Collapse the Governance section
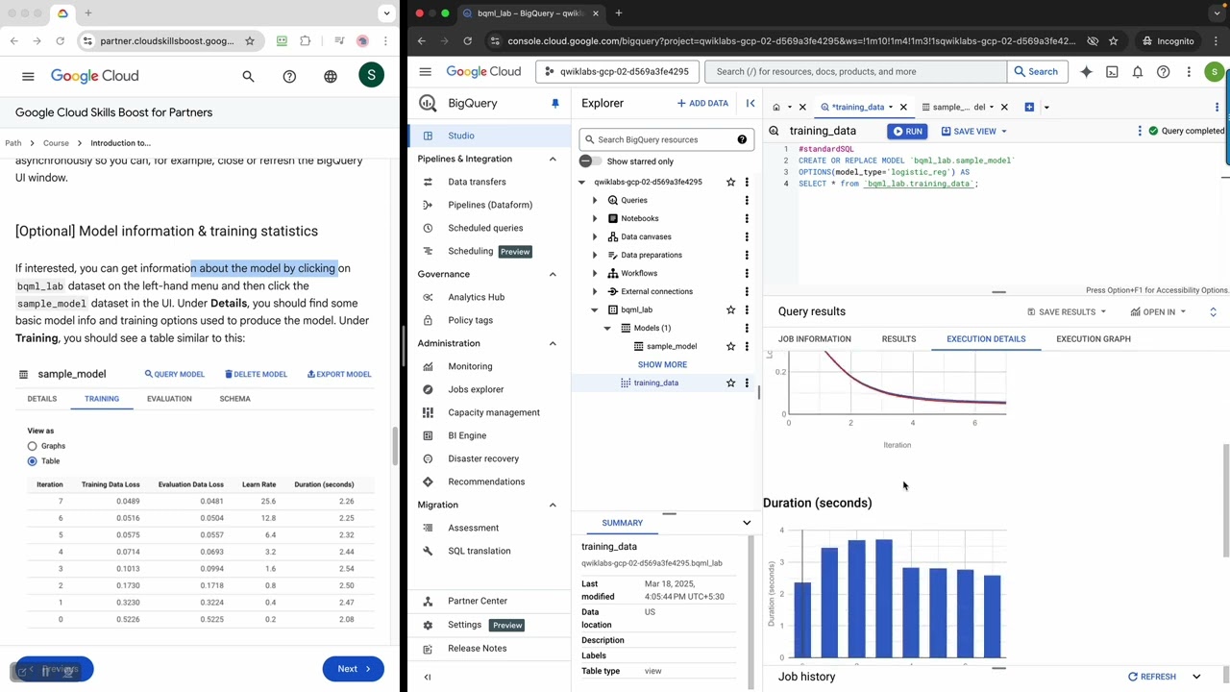This screenshot has width=1230, height=692. click(553, 274)
